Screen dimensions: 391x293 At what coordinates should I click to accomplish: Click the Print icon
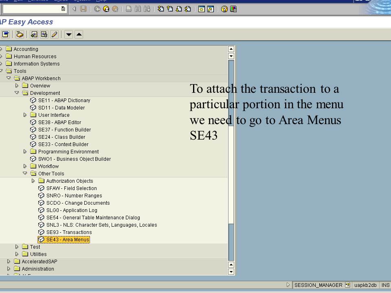click(129, 9)
